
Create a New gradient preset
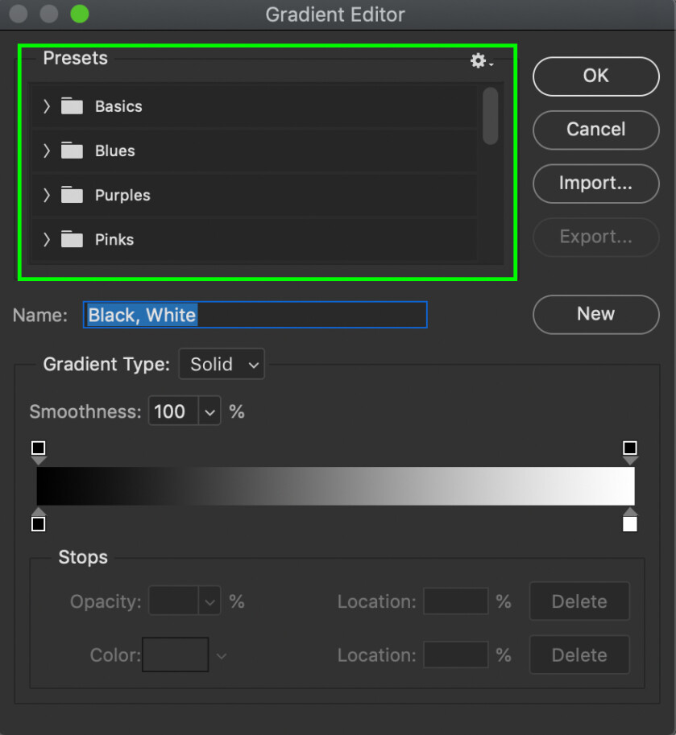(595, 314)
